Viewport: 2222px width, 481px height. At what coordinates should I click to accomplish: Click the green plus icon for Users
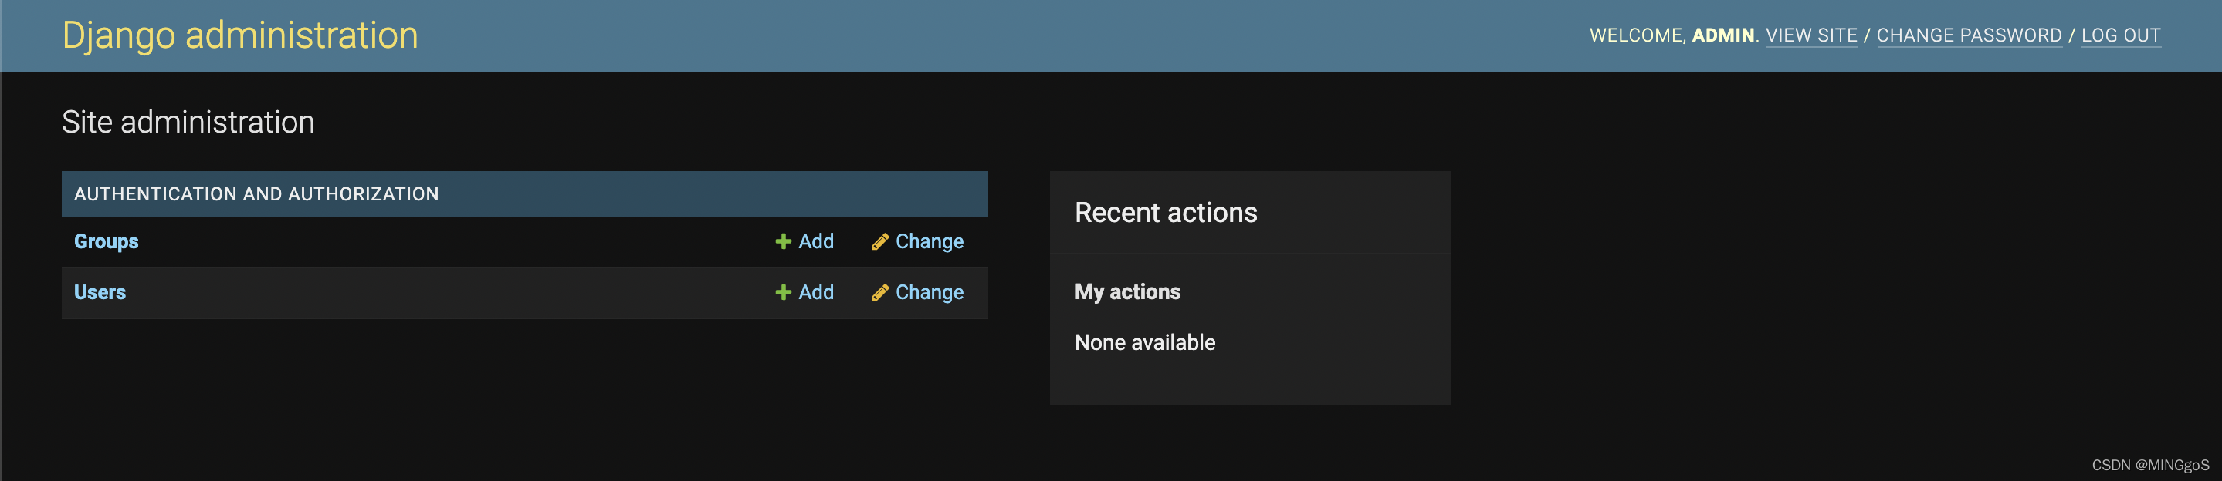tap(783, 293)
